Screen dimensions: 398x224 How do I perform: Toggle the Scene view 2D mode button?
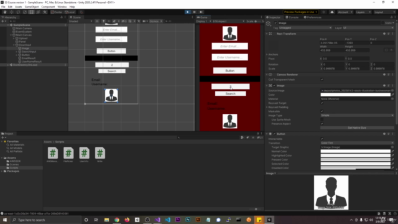pyautogui.click(x=97, y=21)
